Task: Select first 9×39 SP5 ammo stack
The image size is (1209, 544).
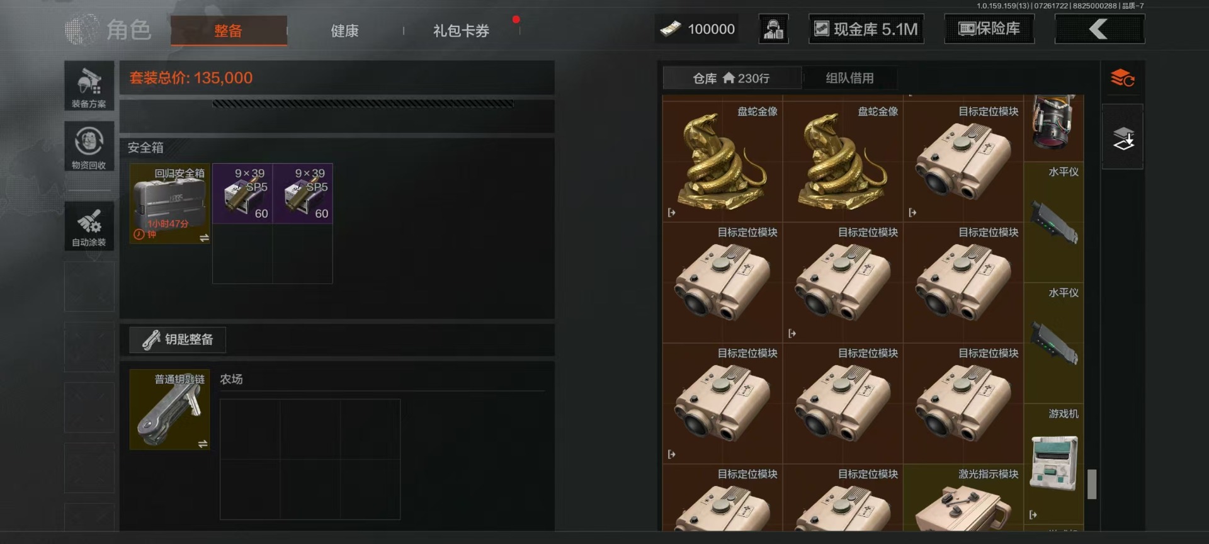Action: (x=242, y=193)
